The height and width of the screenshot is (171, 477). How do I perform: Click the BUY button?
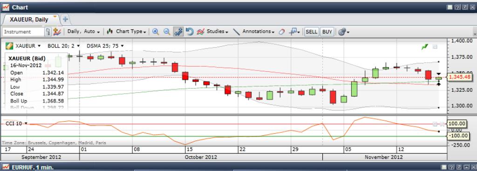pos(327,32)
